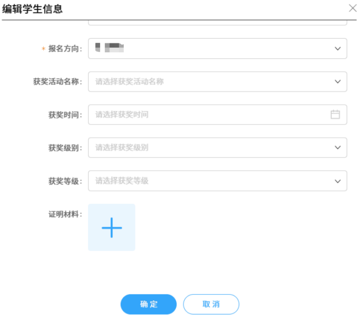This screenshot has width=357, height=315.
Task: Focus the 请选择获奖时间 date input
Action: [x=201, y=115]
